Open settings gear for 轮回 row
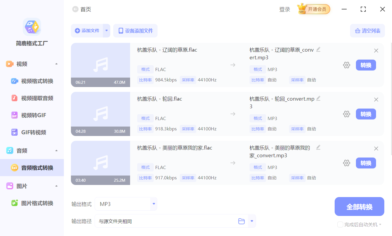The width and height of the screenshot is (392, 236). (x=346, y=114)
